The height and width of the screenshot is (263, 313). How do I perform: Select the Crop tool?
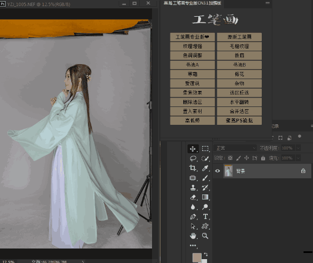coord(193,168)
